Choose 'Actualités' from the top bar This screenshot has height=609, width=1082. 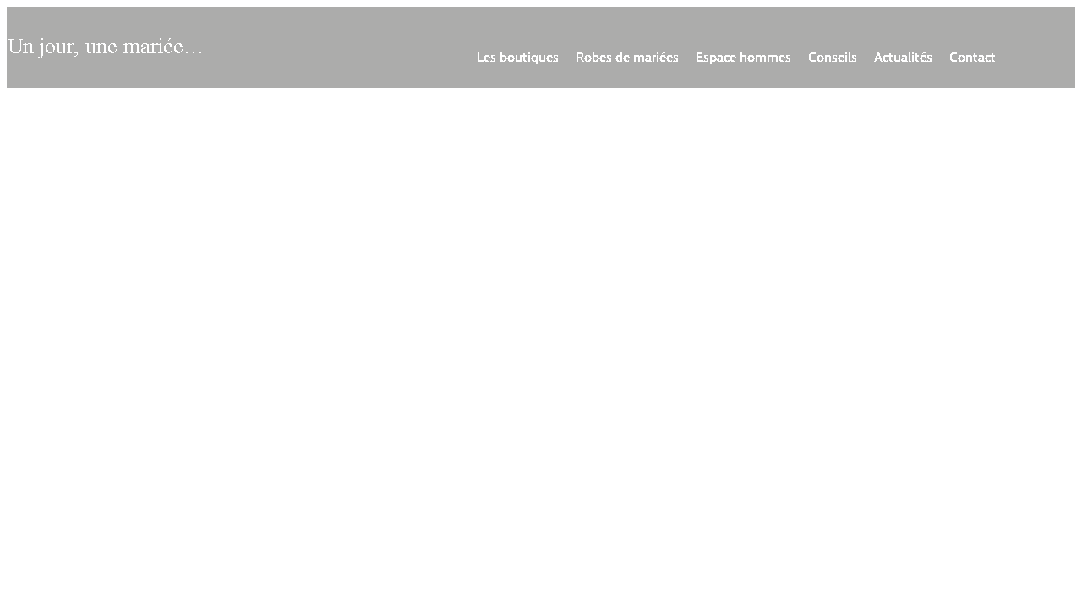(902, 57)
